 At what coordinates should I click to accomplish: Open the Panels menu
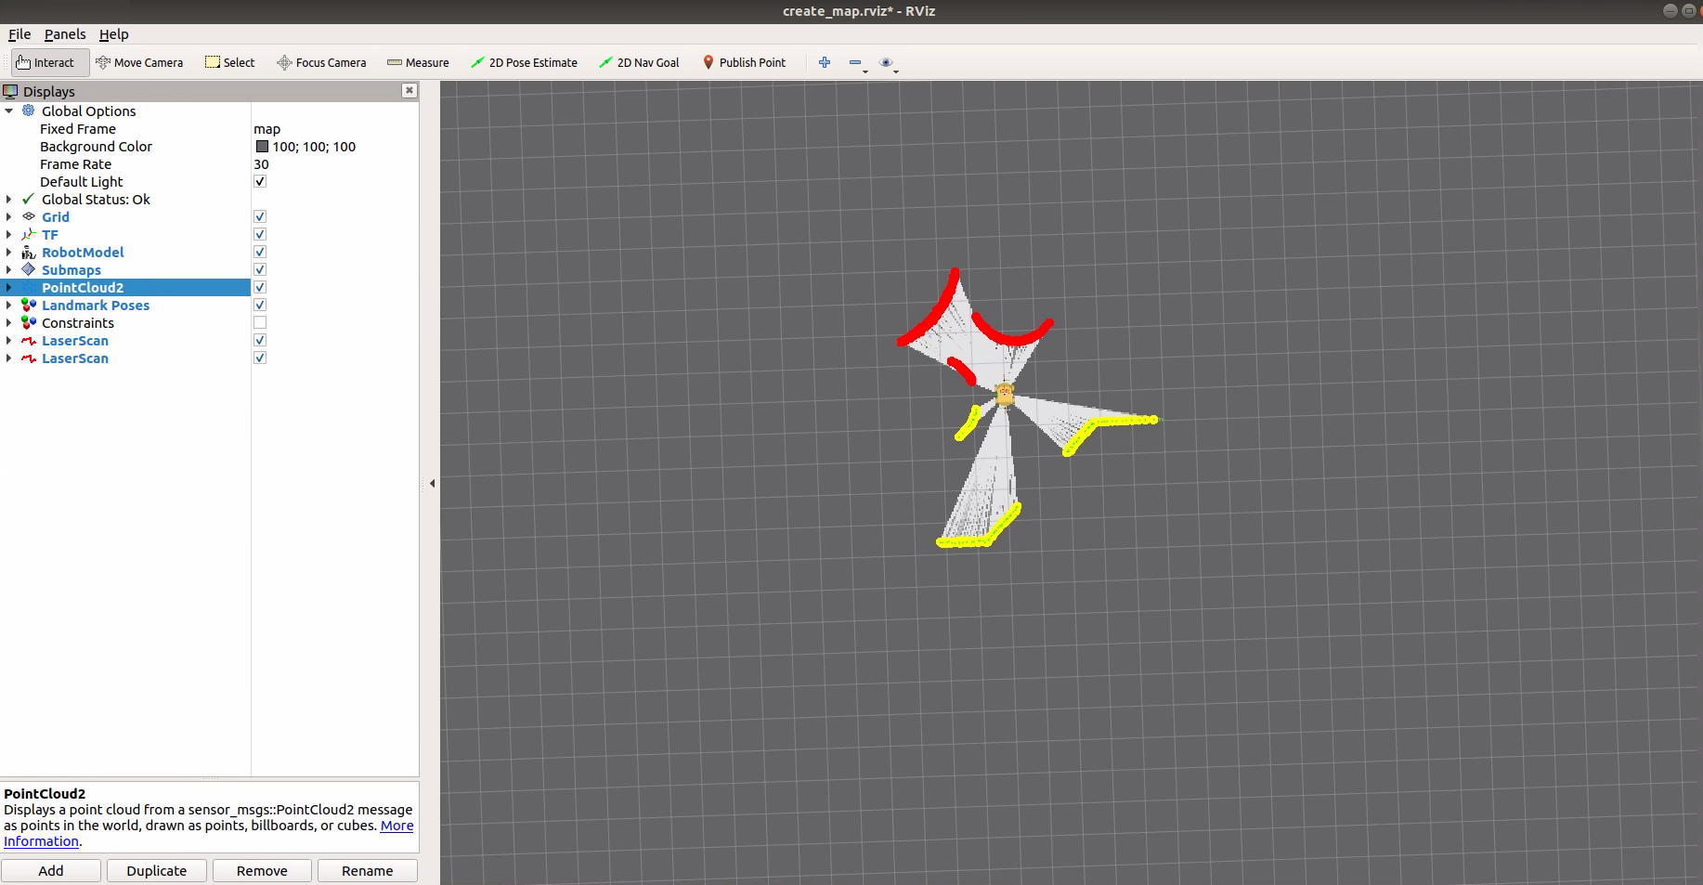click(x=65, y=34)
